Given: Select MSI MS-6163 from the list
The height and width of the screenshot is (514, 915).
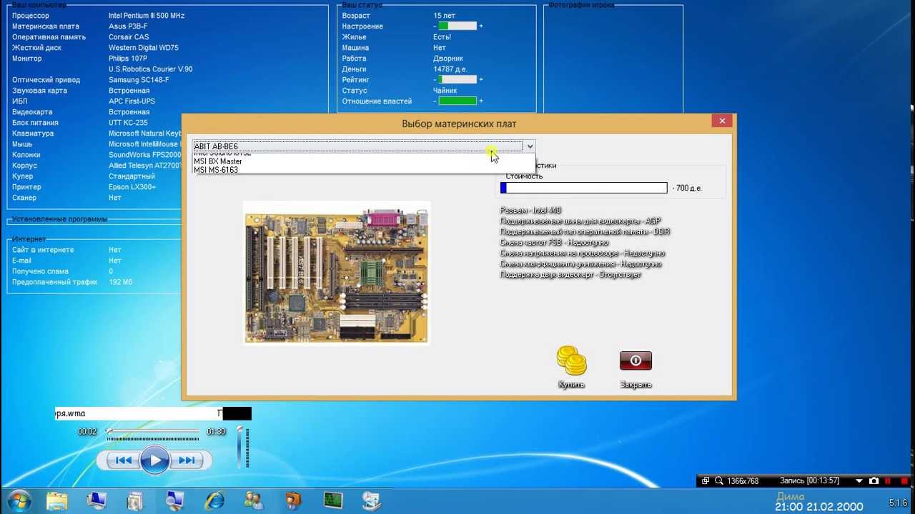Looking at the screenshot, I should [216, 170].
